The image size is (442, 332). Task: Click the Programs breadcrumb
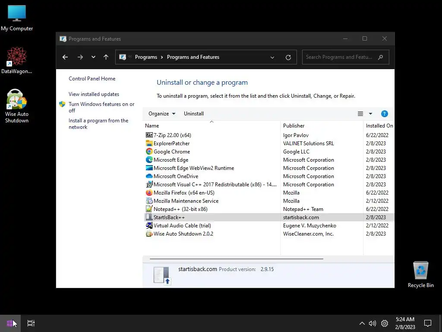tap(146, 57)
